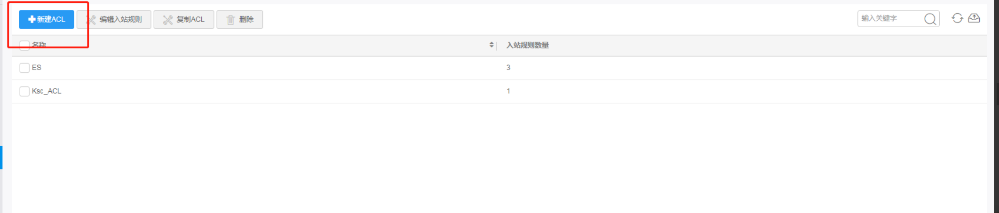Click the trash can delete icon
Viewport: 999px width, 213px height.
click(x=230, y=20)
